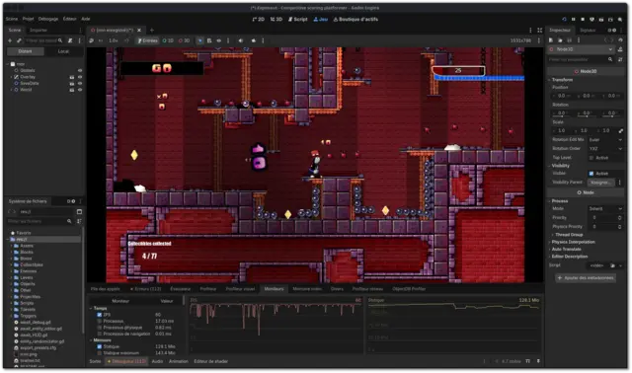Click the Assigner visibility parent button
This screenshot has width=632, height=373.
(600, 183)
